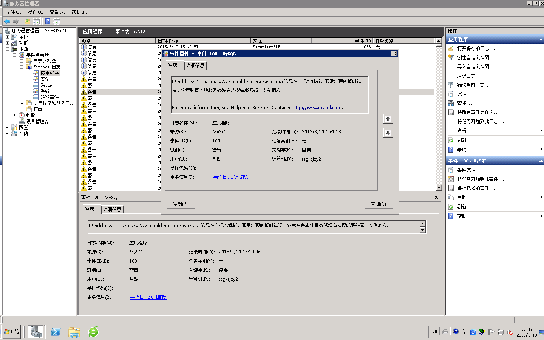Open 属性 action under 应用程序
544x340 pixels.
coord(462,94)
